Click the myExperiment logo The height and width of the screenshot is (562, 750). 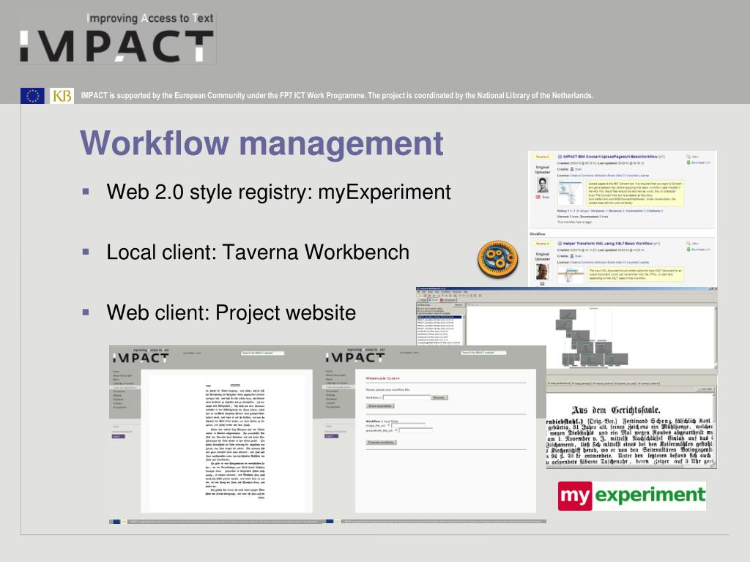631,495
